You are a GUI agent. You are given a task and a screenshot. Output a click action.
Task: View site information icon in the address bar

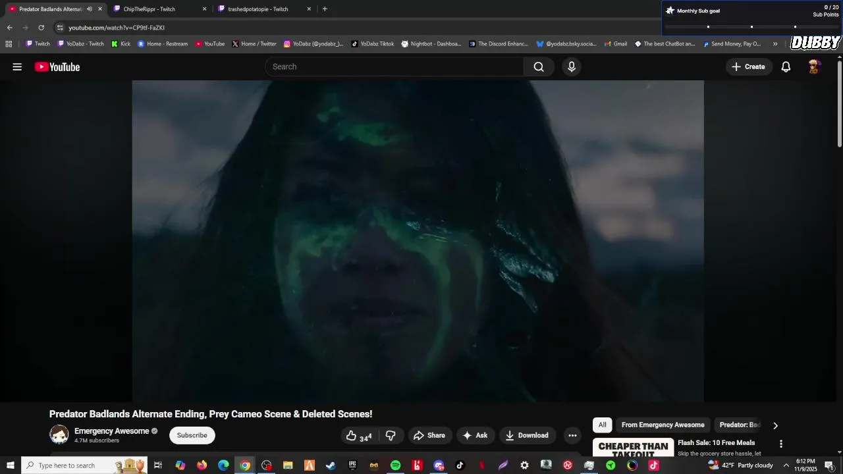[60, 28]
